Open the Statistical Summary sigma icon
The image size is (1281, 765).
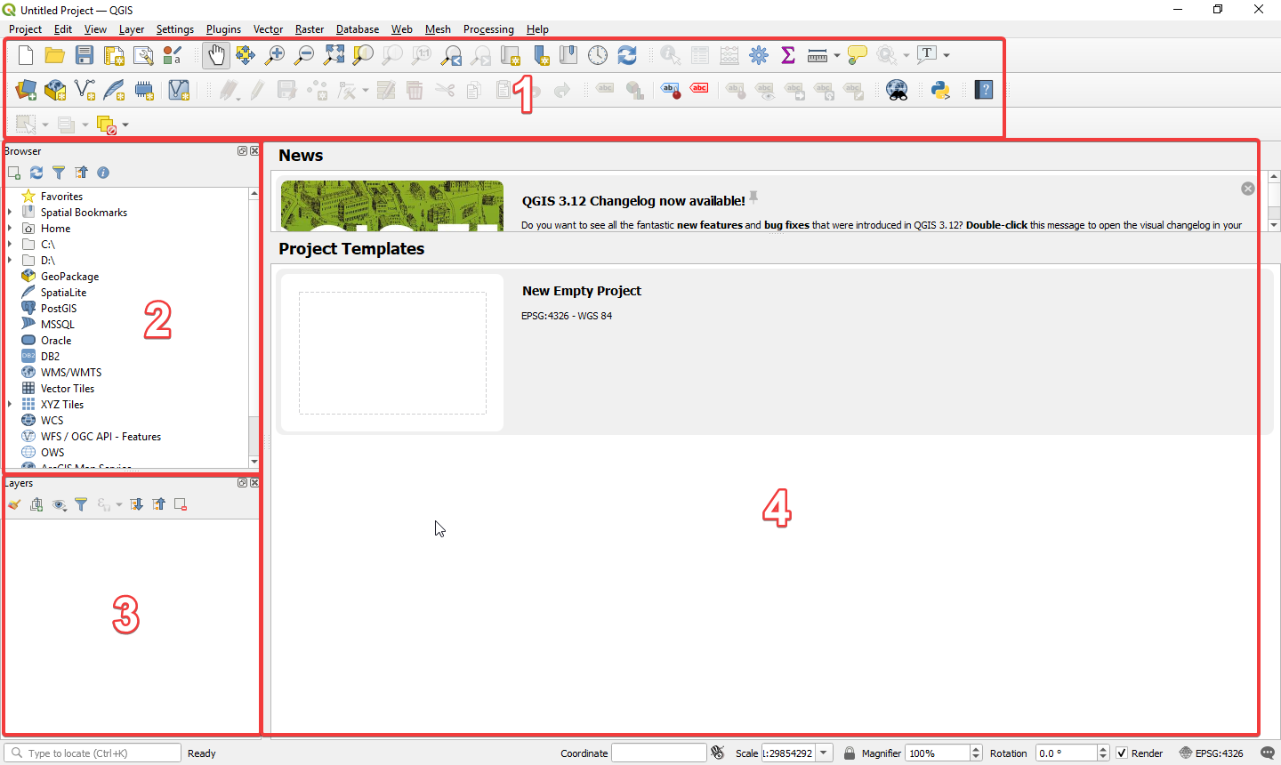coord(788,55)
